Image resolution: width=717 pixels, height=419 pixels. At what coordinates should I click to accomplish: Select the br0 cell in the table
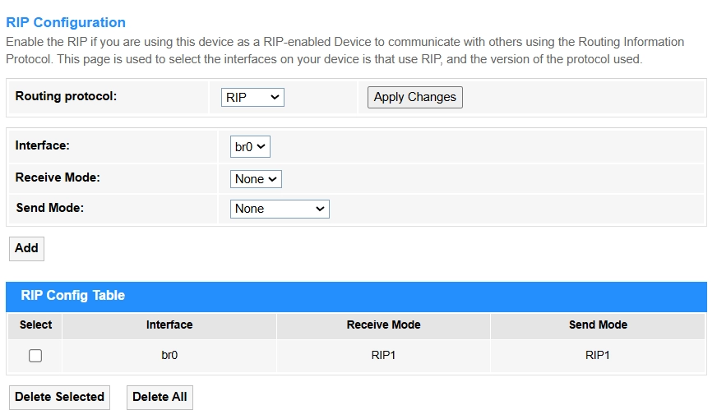pos(169,356)
